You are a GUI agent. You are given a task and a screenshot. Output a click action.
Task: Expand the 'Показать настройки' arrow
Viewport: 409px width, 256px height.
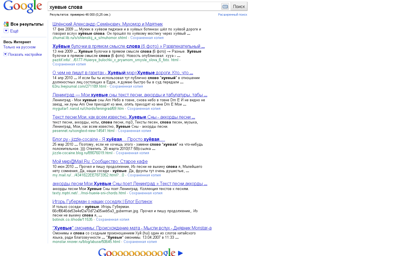tap(5, 54)
